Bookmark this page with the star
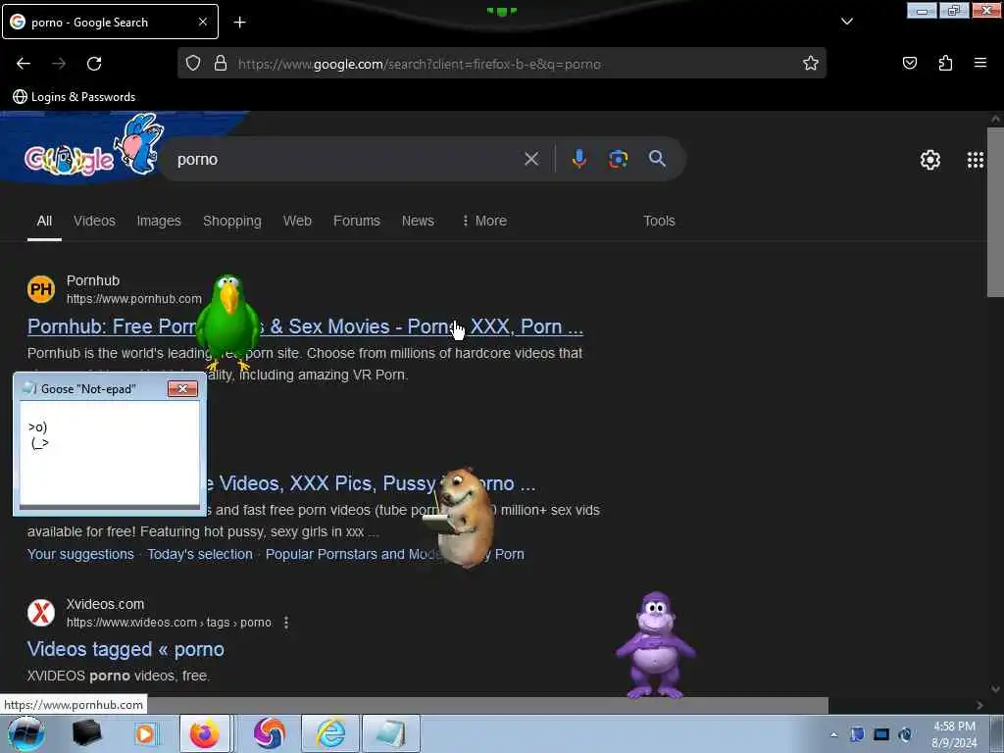The width and height of the screenshot is (1004, 753). tap(811, 63)
